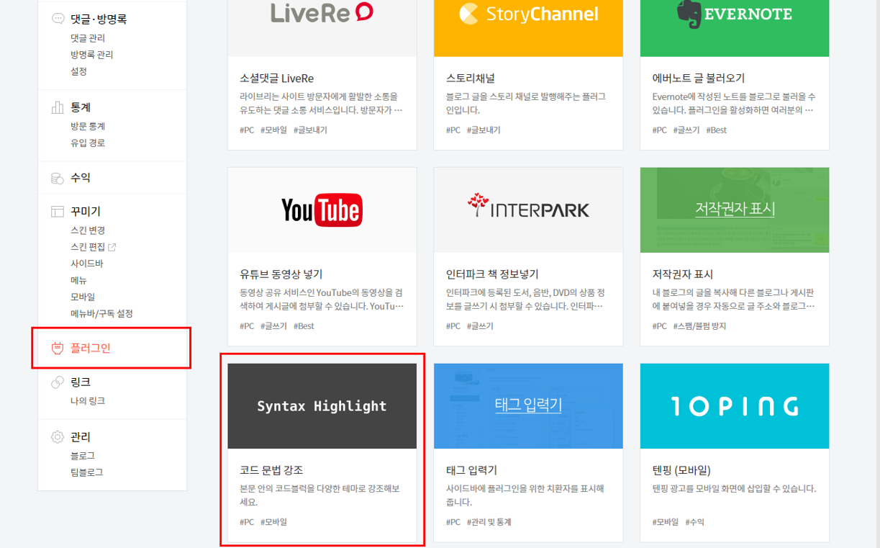Viewport: 880px width, 548px height.
Task: Click the #글보내기 tag on the LiveRe card
Action: pyautogui.click(x=310, y=130)
